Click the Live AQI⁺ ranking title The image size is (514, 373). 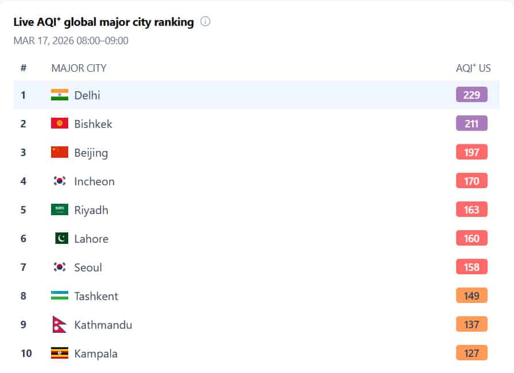point(104,22)
